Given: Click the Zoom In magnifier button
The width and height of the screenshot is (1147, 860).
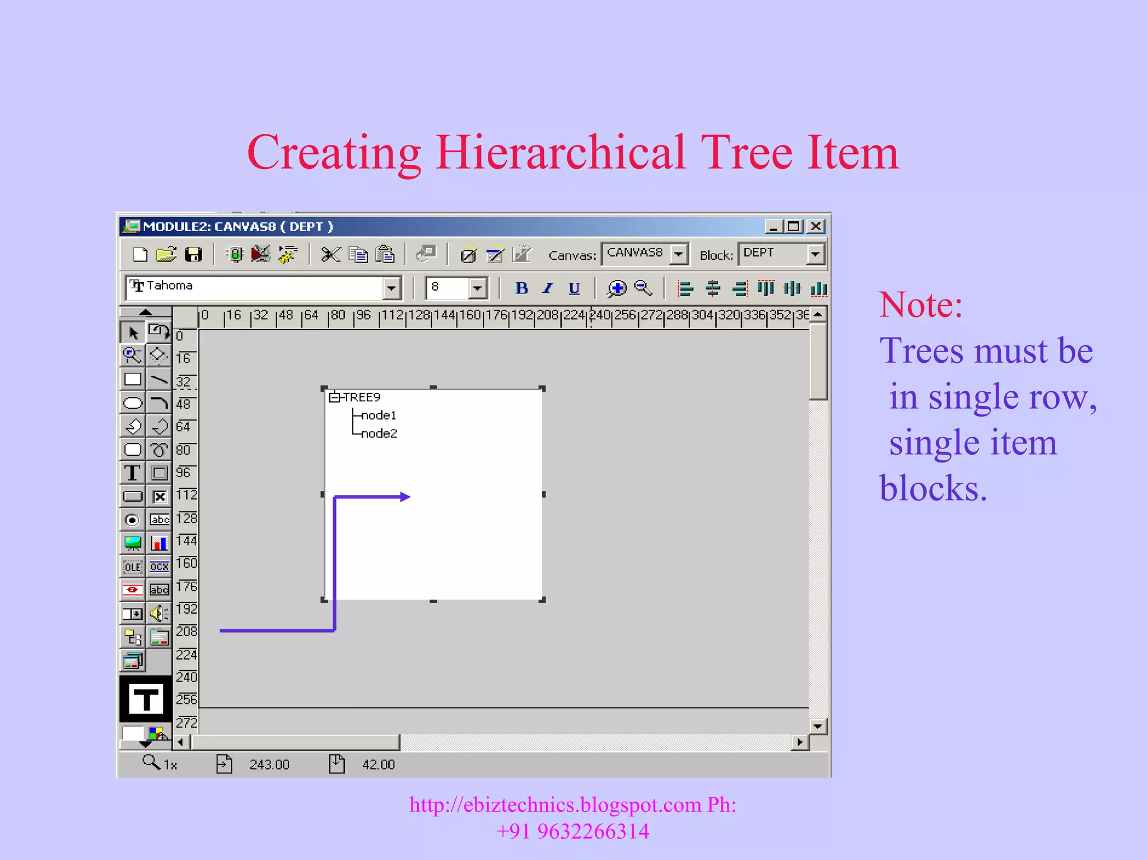Looking at the screenshot, I should 617,288.
